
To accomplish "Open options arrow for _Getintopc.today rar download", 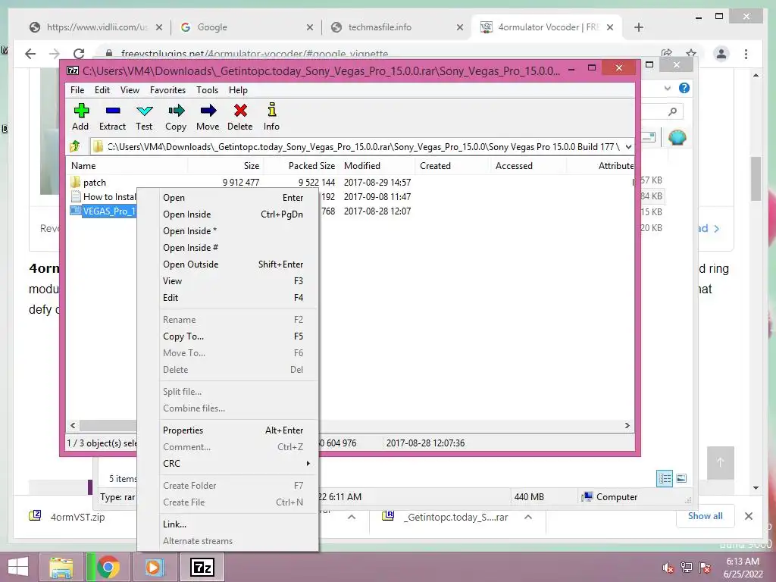I will tap(528, 517).
